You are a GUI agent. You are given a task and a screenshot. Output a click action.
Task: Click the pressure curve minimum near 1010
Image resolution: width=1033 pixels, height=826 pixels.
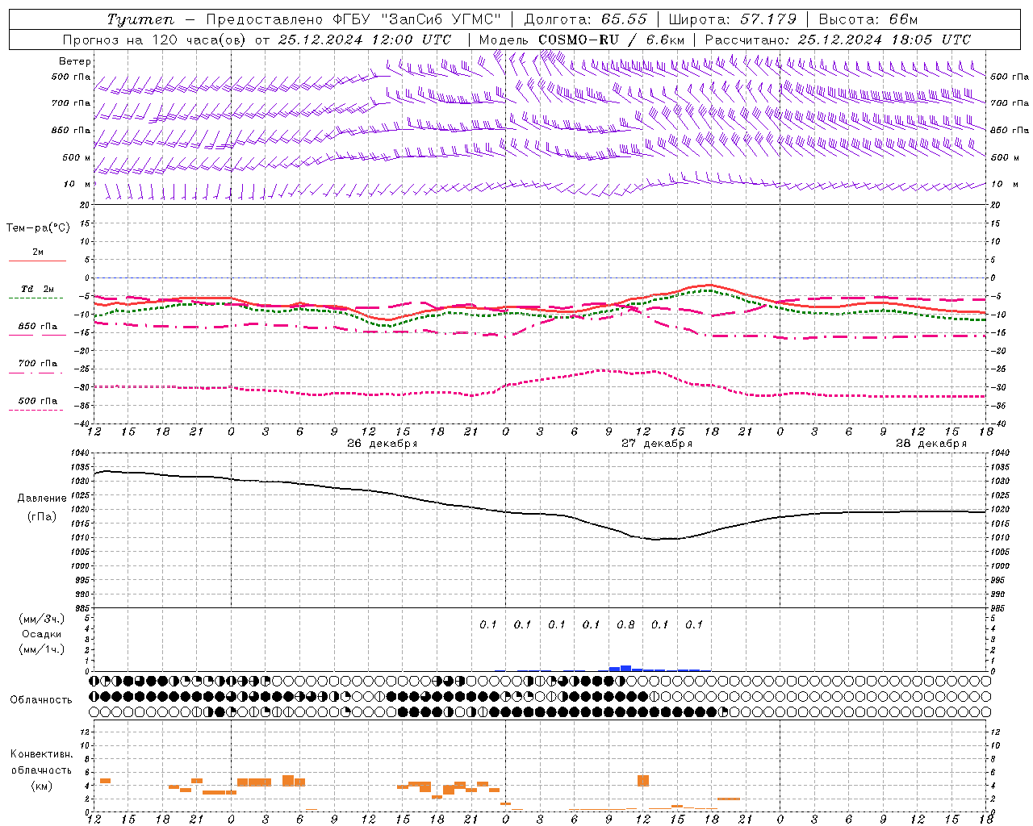pos(655,539)
